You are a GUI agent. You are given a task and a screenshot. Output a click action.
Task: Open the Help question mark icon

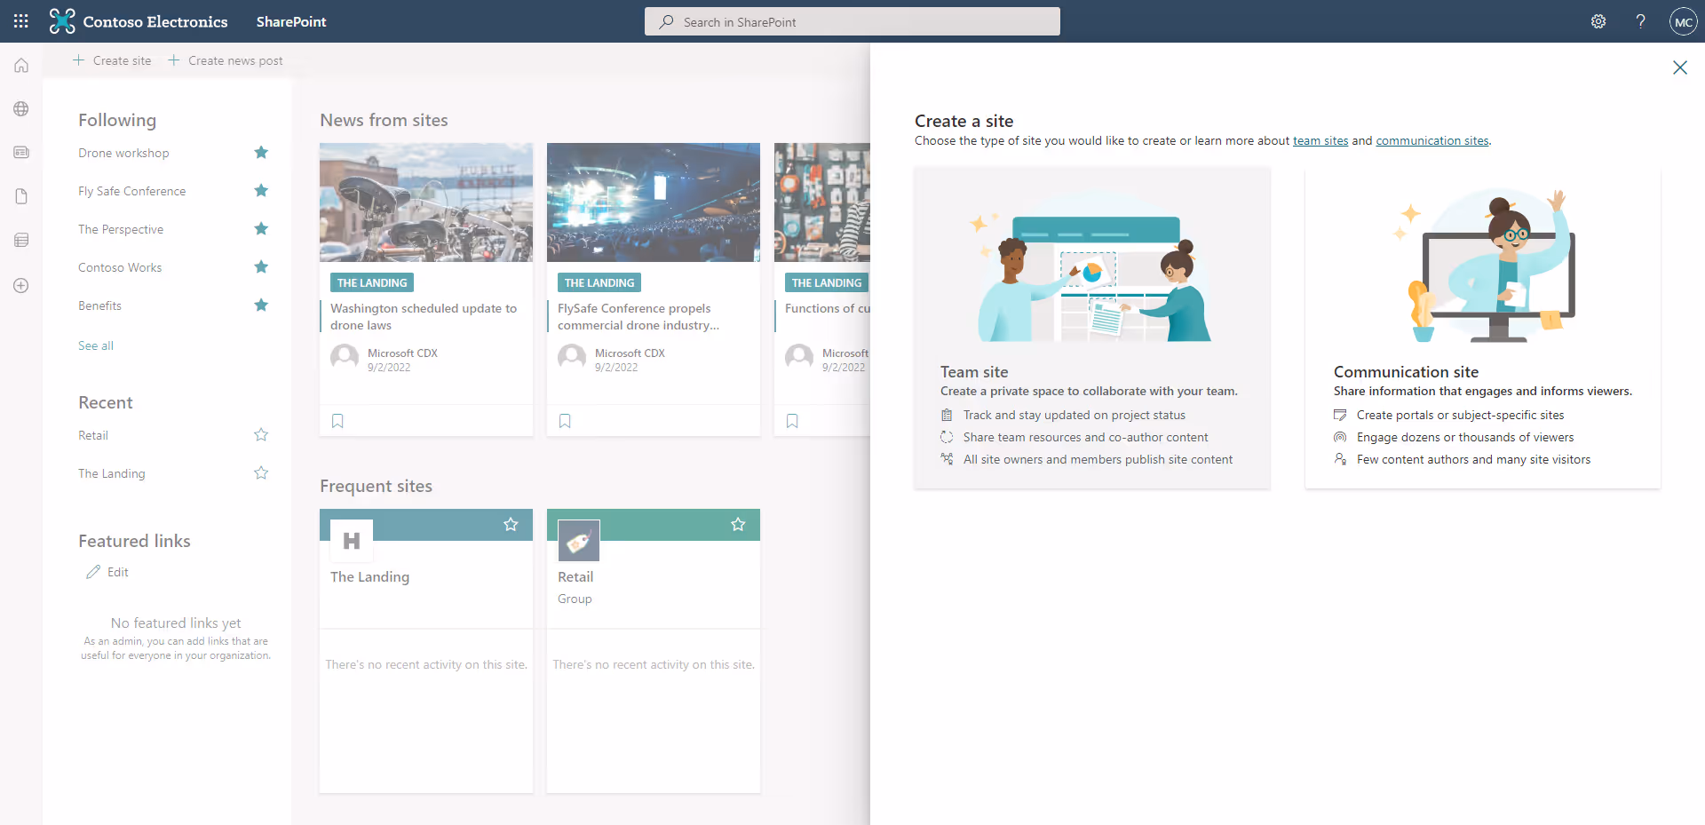tap(1640, 21)
